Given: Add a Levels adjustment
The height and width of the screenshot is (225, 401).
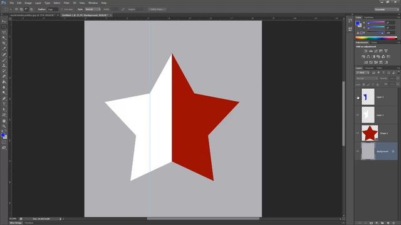Looking at the screenshot, I should coord(370,51).
